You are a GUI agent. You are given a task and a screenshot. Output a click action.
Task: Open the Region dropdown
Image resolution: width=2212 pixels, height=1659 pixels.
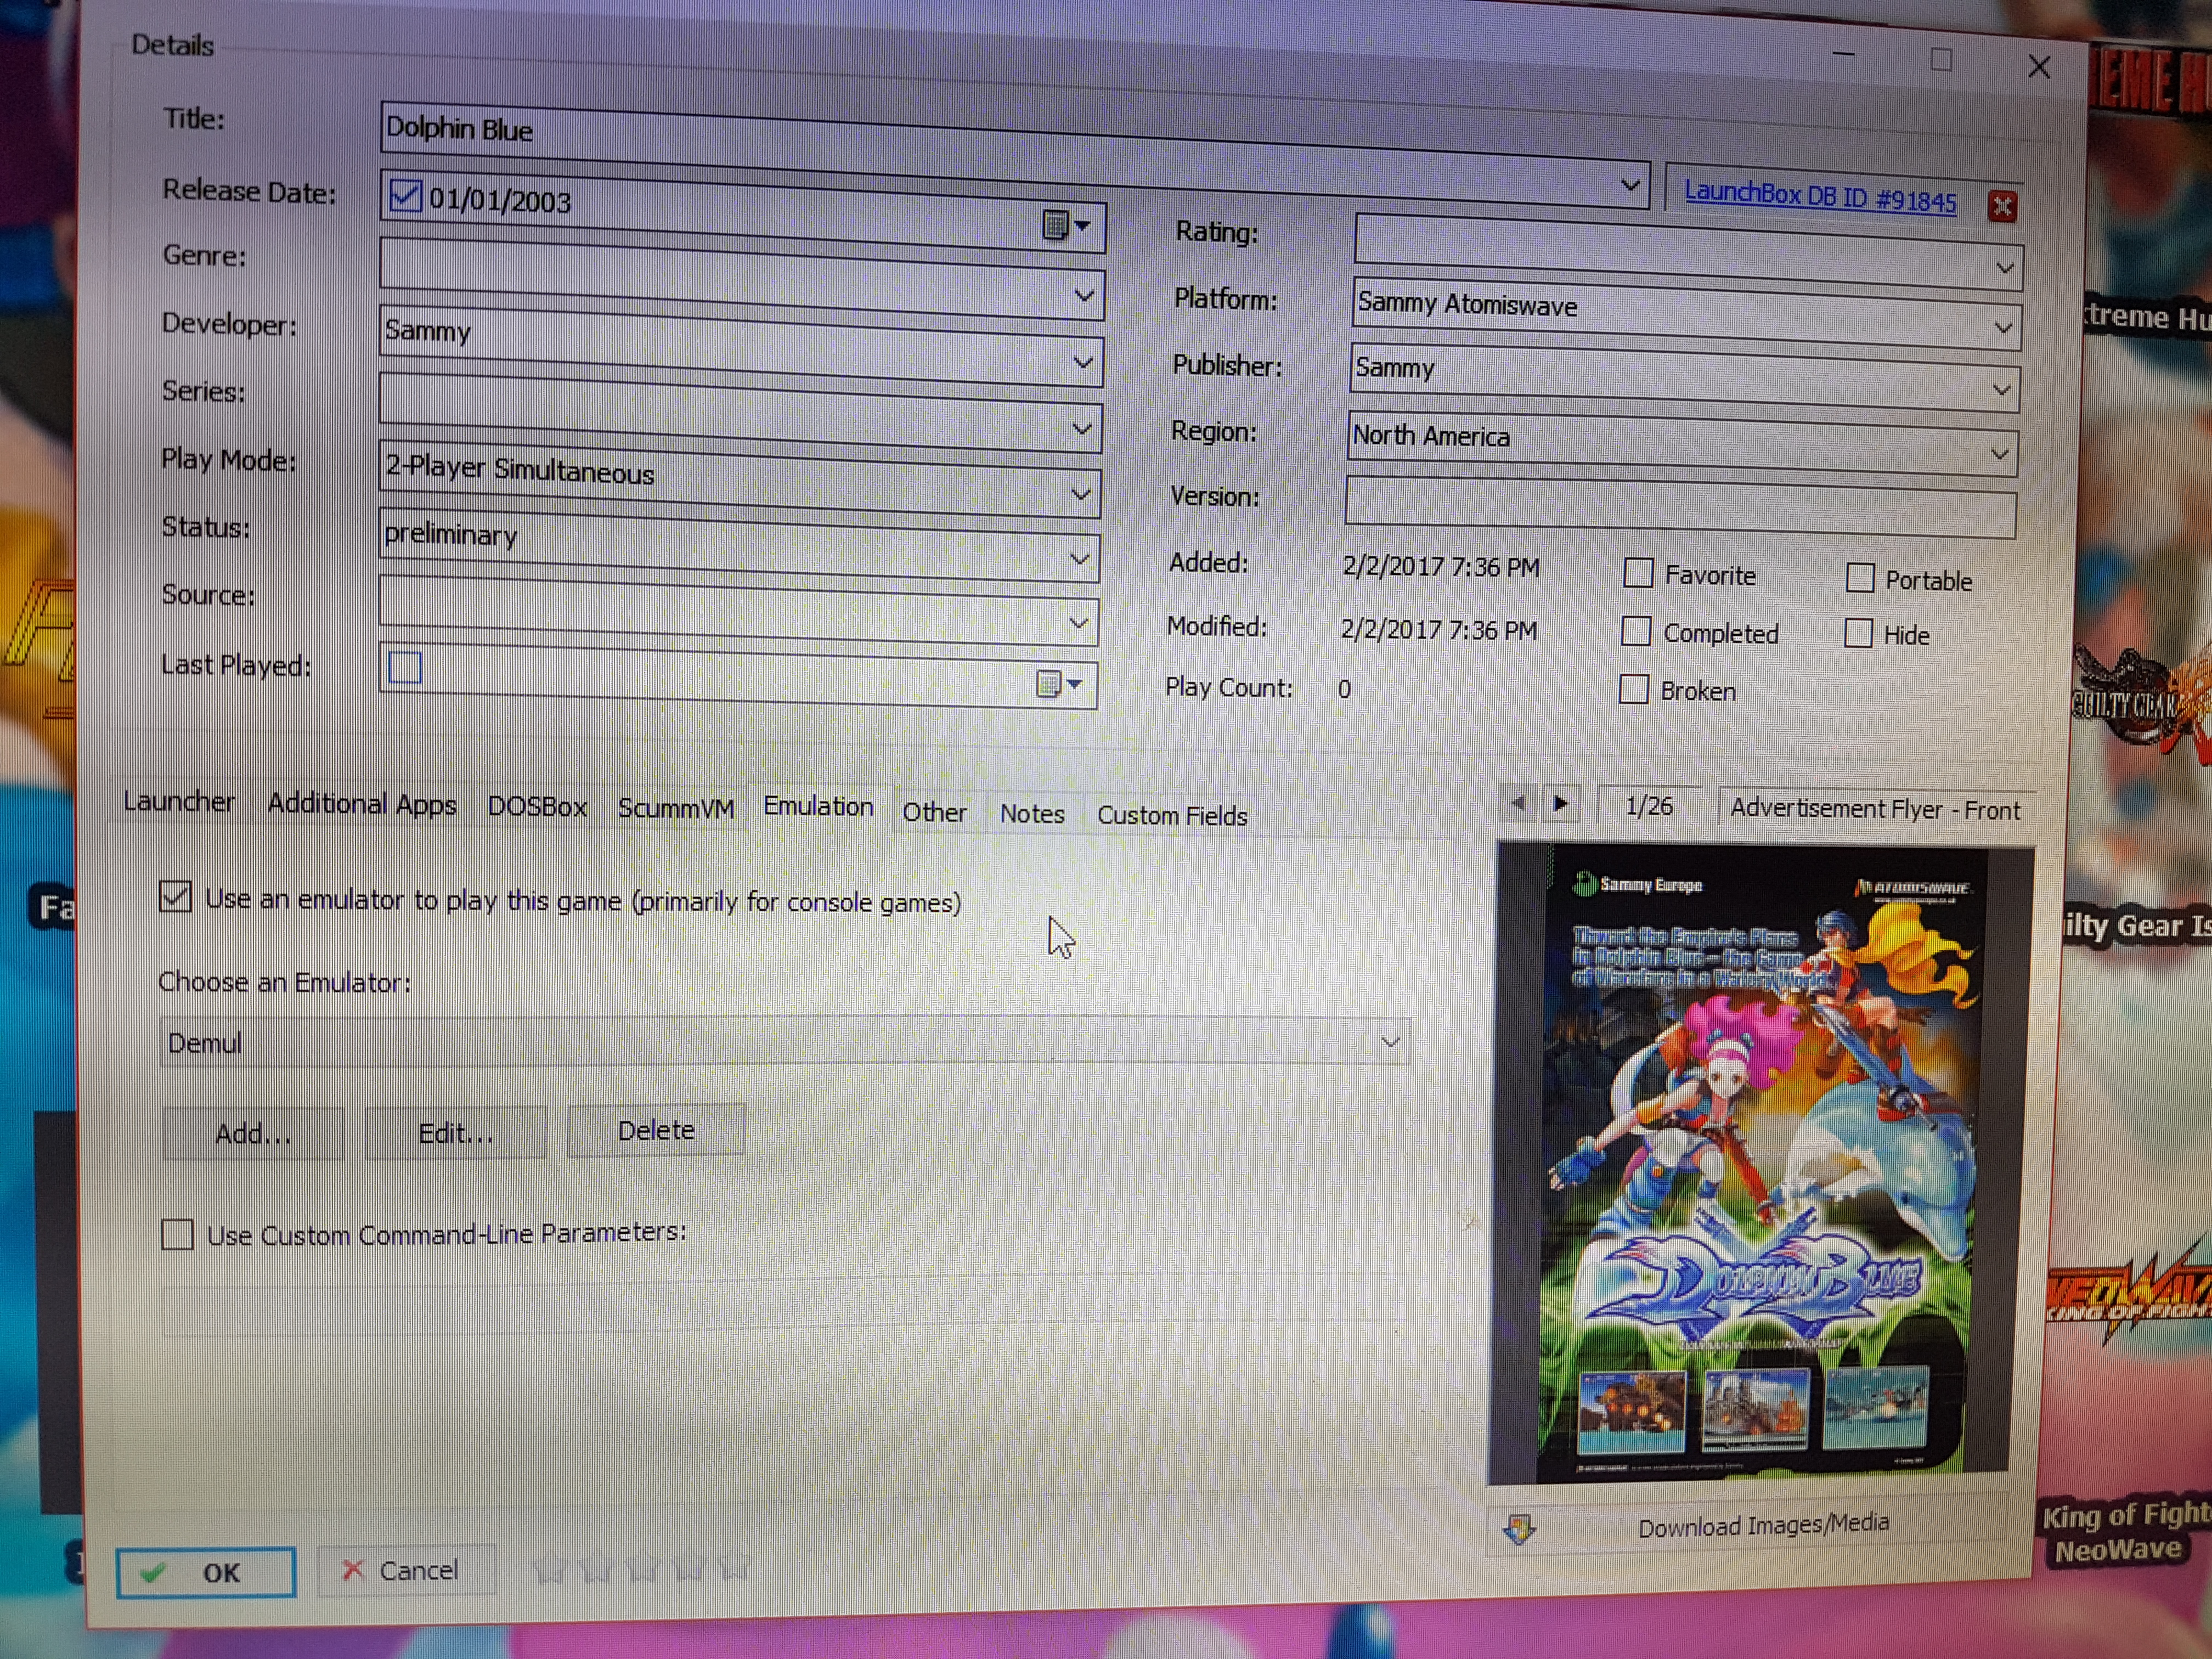click(1999, 454)
